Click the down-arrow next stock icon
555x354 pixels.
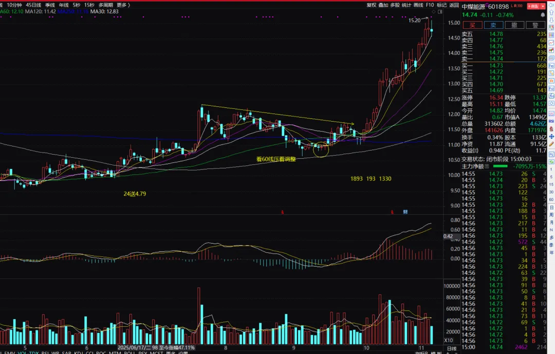(x=551, y=20)
